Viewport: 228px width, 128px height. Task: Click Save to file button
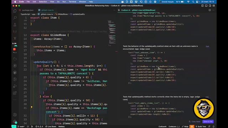point(208,122)
